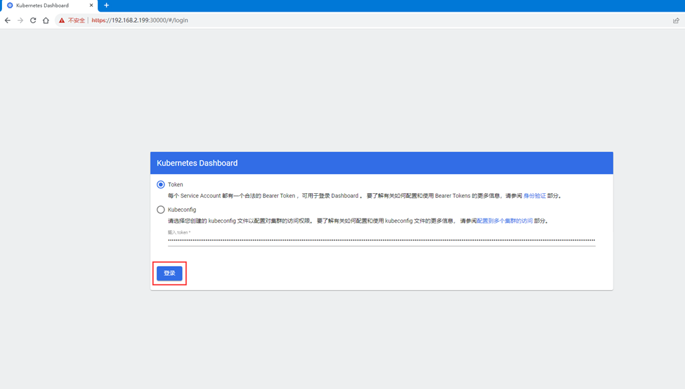Click the Token option label
The height and width of the screenshot is (389, 685).
click(x=175, y=185)
